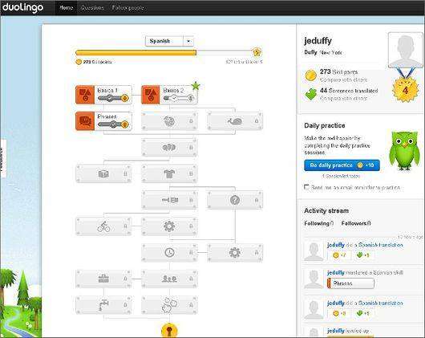Open the Basics 2 skill icon
Viewport: 425px width, 338px height.
[x=151, y=95]
